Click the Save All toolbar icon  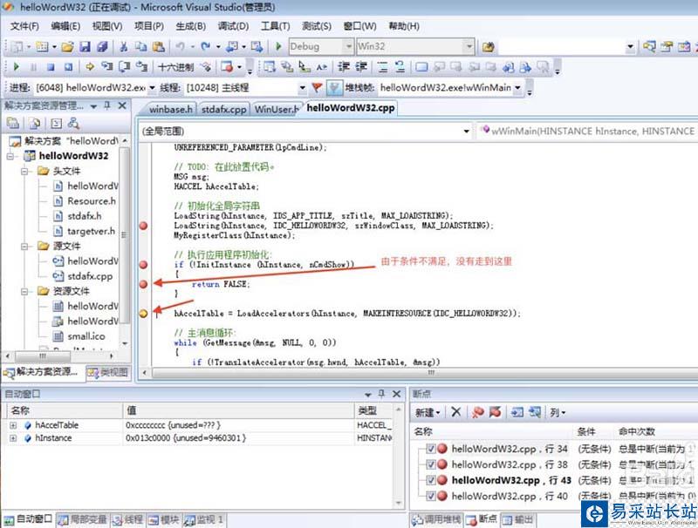(x=102, y=46)
